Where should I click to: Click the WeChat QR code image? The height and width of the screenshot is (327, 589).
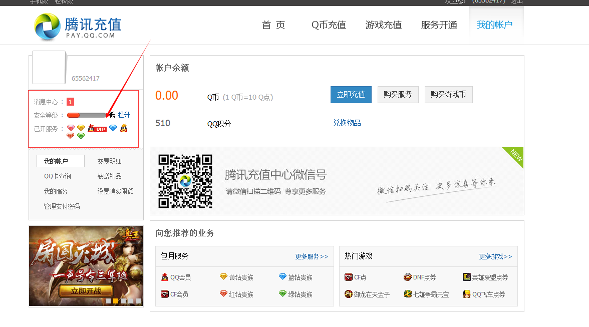185,181
